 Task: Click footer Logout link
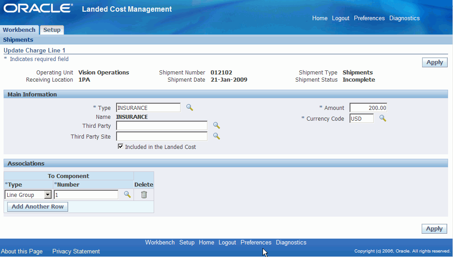pos(227,242)
